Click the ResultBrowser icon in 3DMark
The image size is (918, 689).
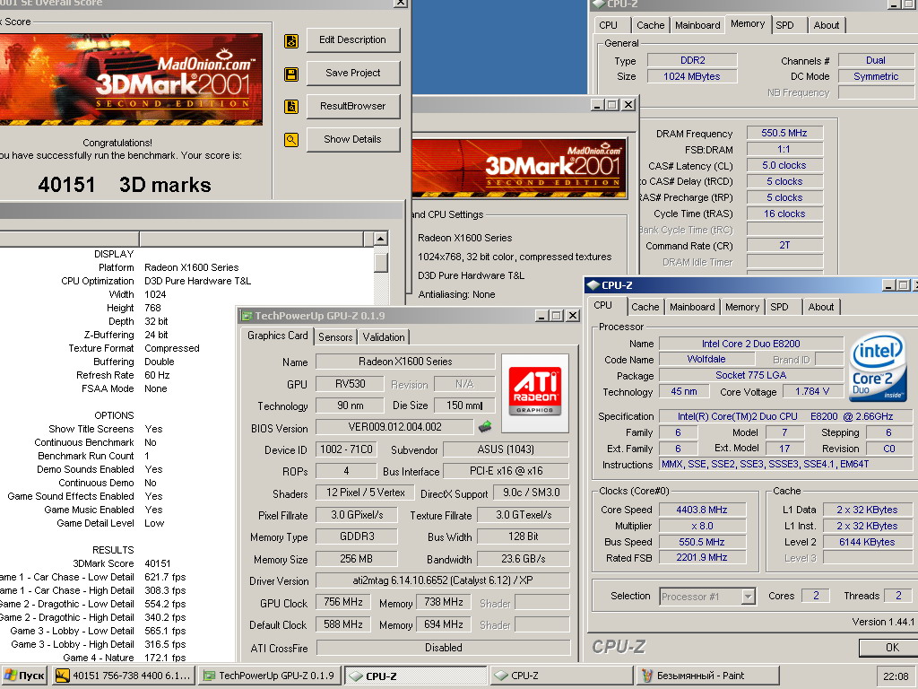click(x=291, y=107)
